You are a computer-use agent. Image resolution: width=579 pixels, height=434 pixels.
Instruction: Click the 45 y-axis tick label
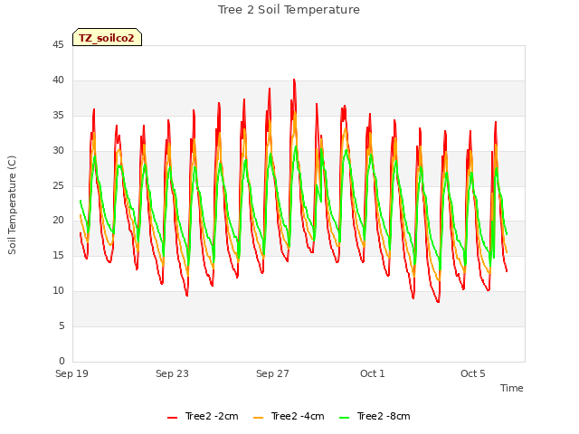click(x=58, y=44)
